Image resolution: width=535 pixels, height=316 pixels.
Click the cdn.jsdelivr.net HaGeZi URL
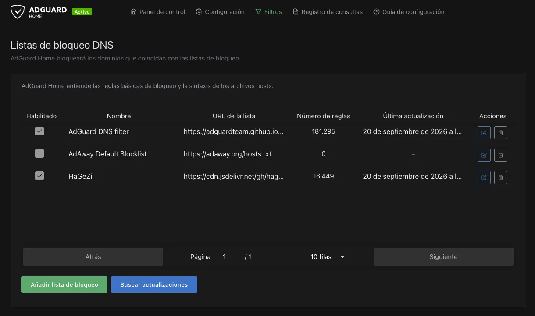pos(234,176)
